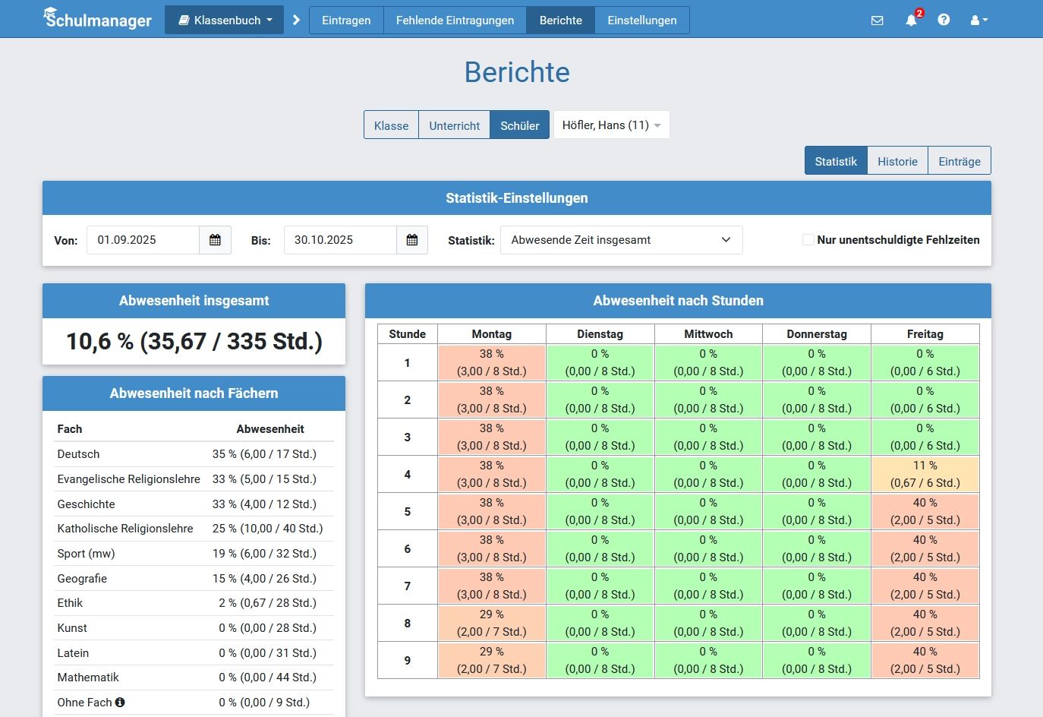
Task: Switch the report view to Klasse
Action: pyautogui.click(x=391, y=125)
